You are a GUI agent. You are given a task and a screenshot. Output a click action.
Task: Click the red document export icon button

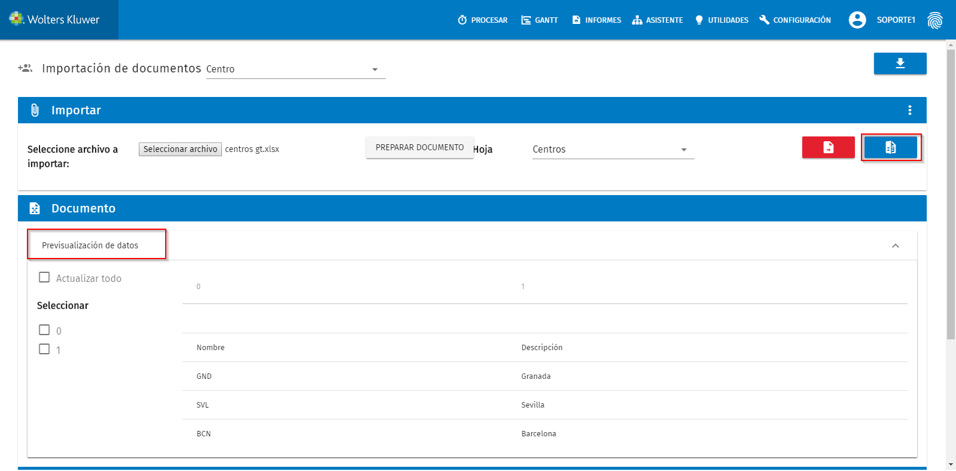828,147
